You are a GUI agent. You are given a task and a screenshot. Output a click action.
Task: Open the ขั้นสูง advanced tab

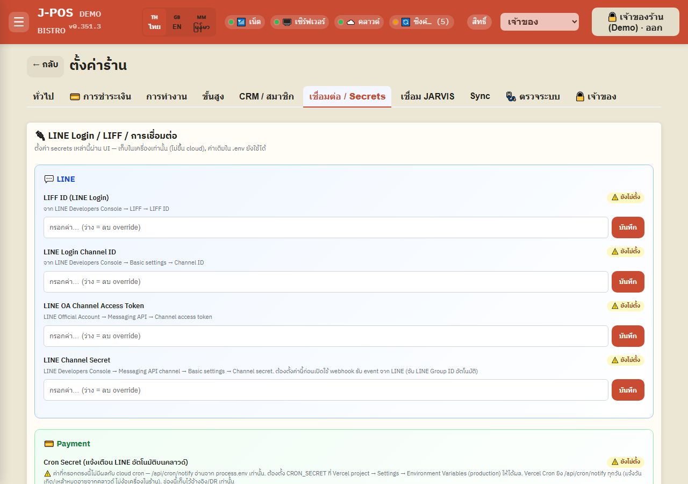click(x=213, y=97)
